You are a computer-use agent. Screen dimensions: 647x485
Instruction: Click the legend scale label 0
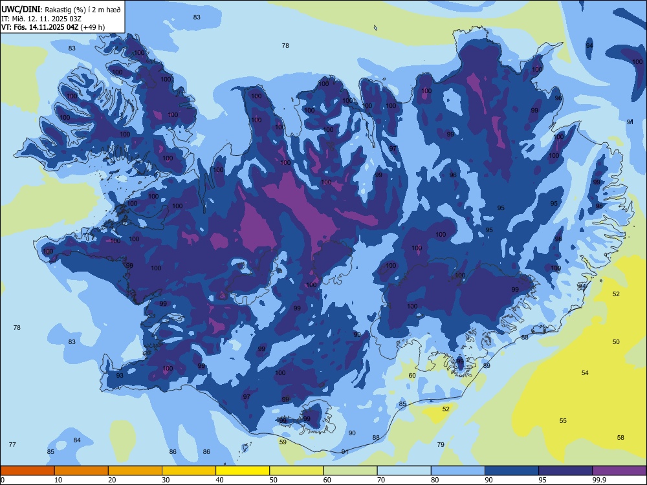pos(3,480)
